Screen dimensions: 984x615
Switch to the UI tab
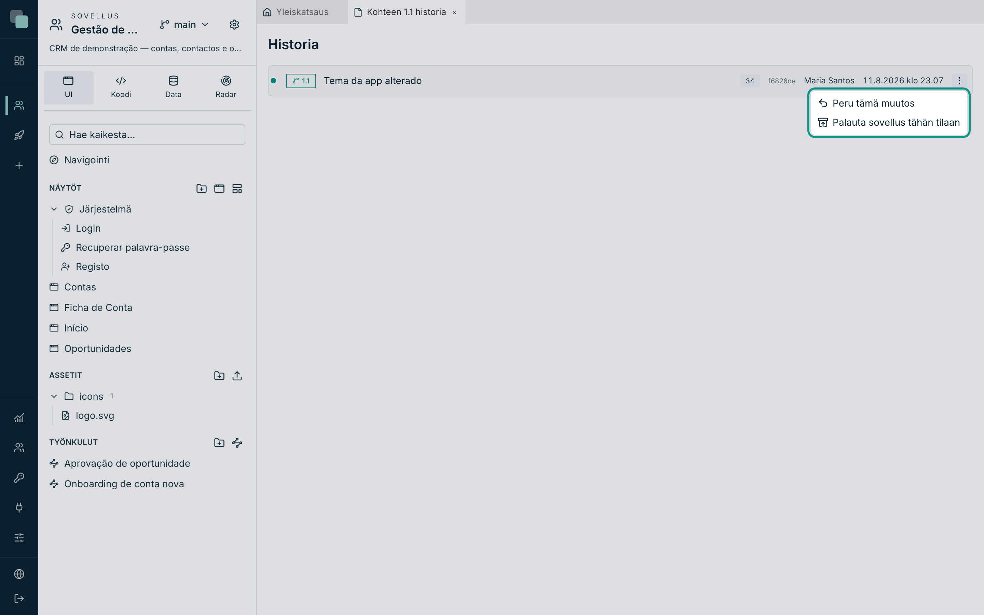[x=68, y=87]
